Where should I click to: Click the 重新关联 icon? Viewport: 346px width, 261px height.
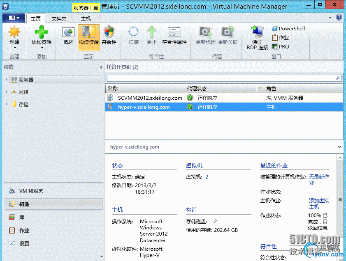[228, 32]
